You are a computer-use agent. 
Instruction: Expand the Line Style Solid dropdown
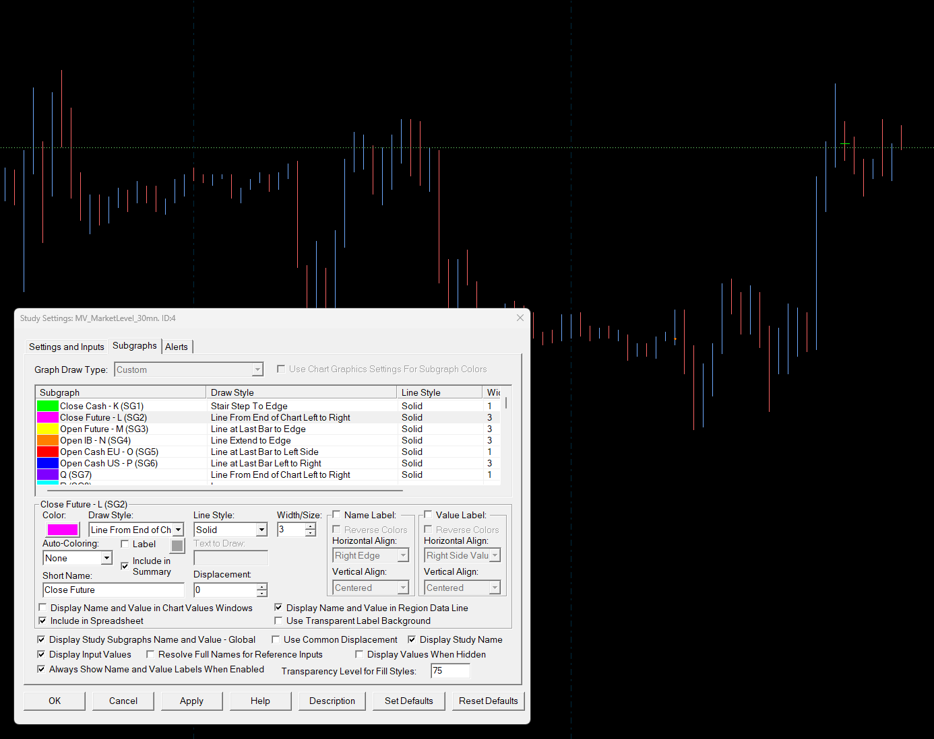click(x=261, y=530)
